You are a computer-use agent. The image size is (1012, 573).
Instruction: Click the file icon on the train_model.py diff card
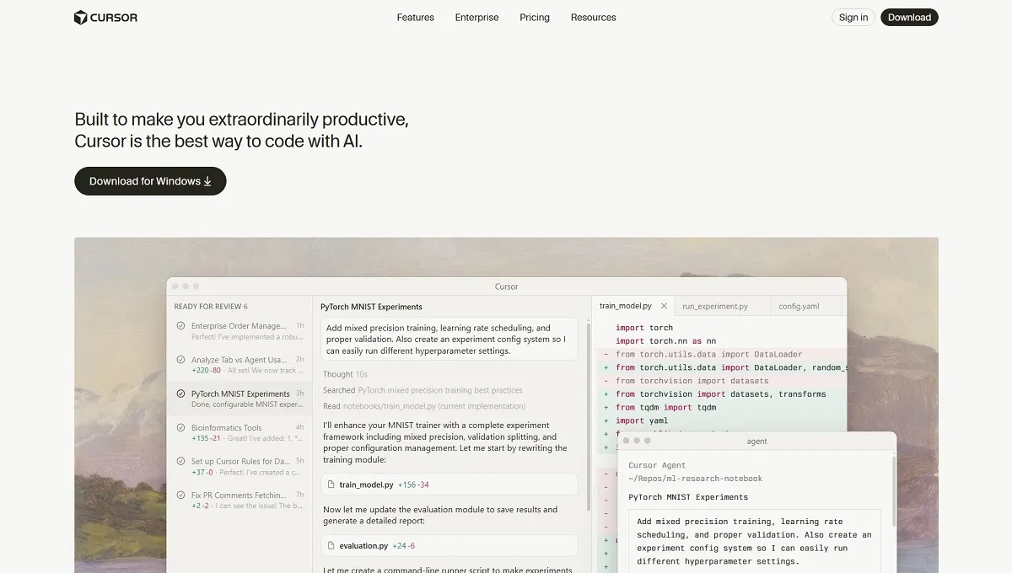click(x=331, y=484)
